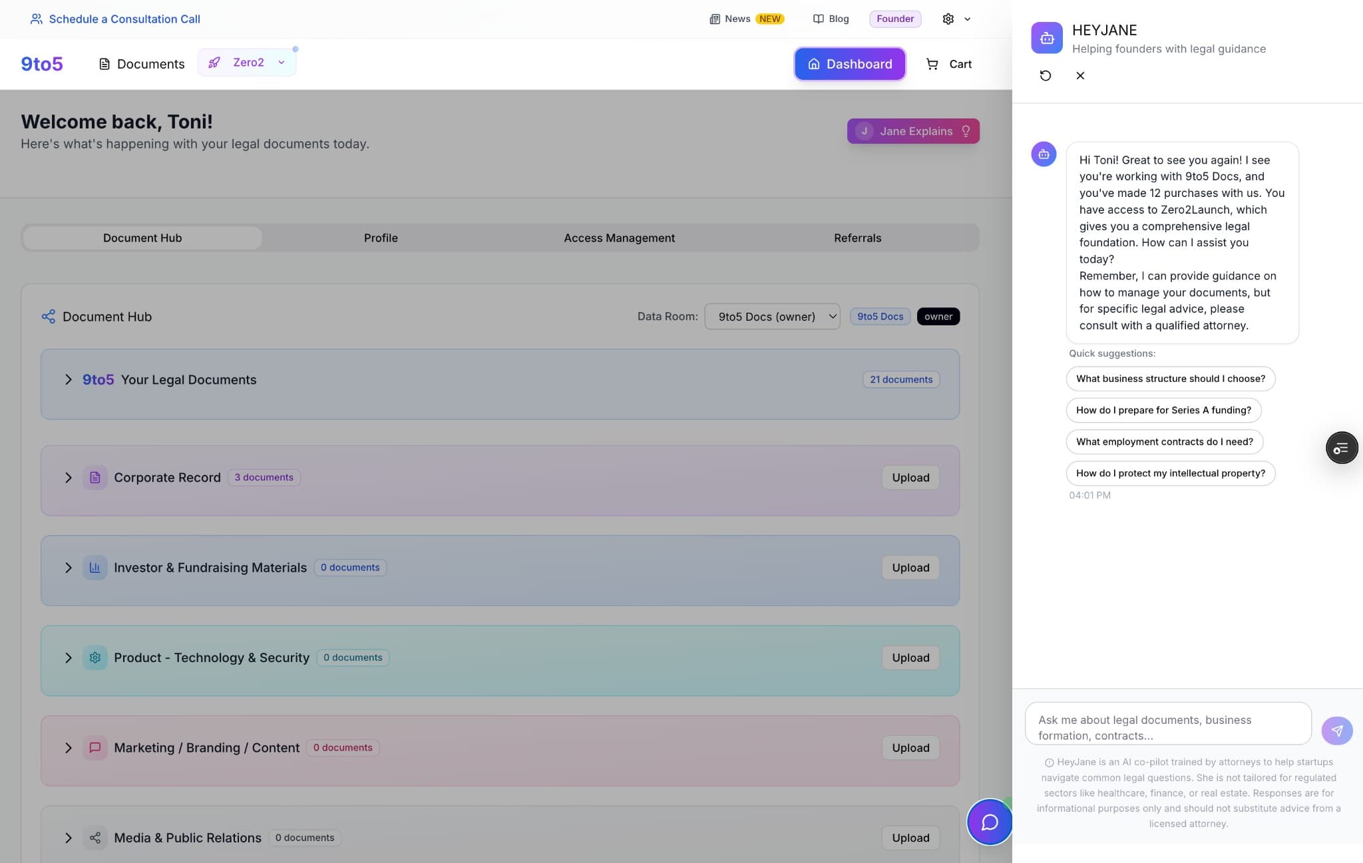
Task: Click the settings gear icon
Action: click(x=948, y=19)
